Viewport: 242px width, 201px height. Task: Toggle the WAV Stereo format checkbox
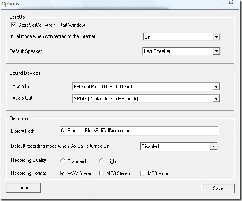63,173
